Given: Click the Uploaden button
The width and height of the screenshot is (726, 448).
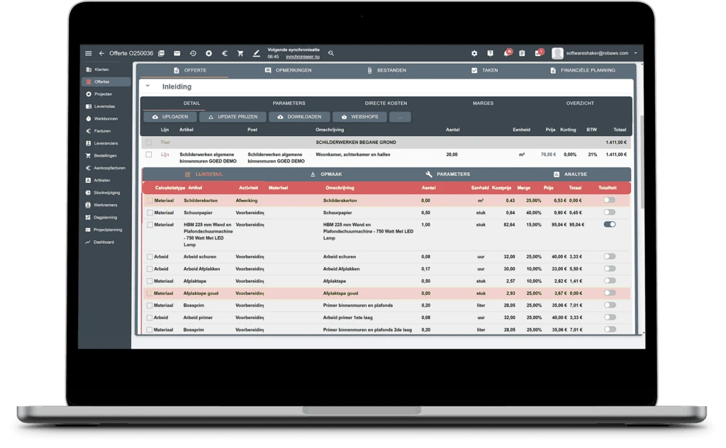Looking at the screenshot, I should tap(170, 117).
